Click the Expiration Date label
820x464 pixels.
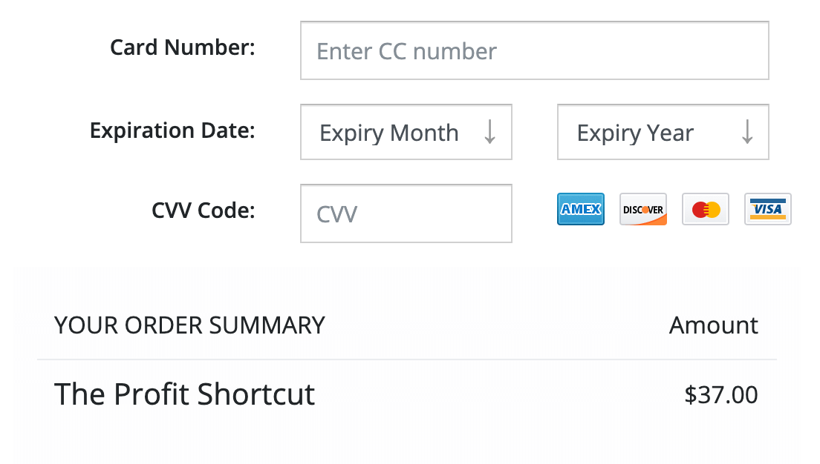pos(172,130)
